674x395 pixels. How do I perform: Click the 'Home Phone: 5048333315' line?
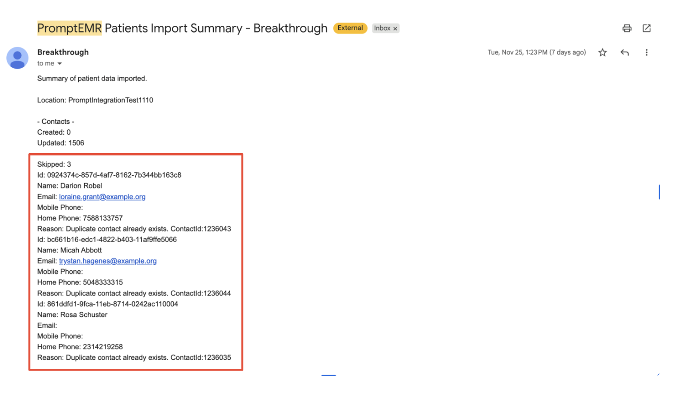[x=80, y=282]
